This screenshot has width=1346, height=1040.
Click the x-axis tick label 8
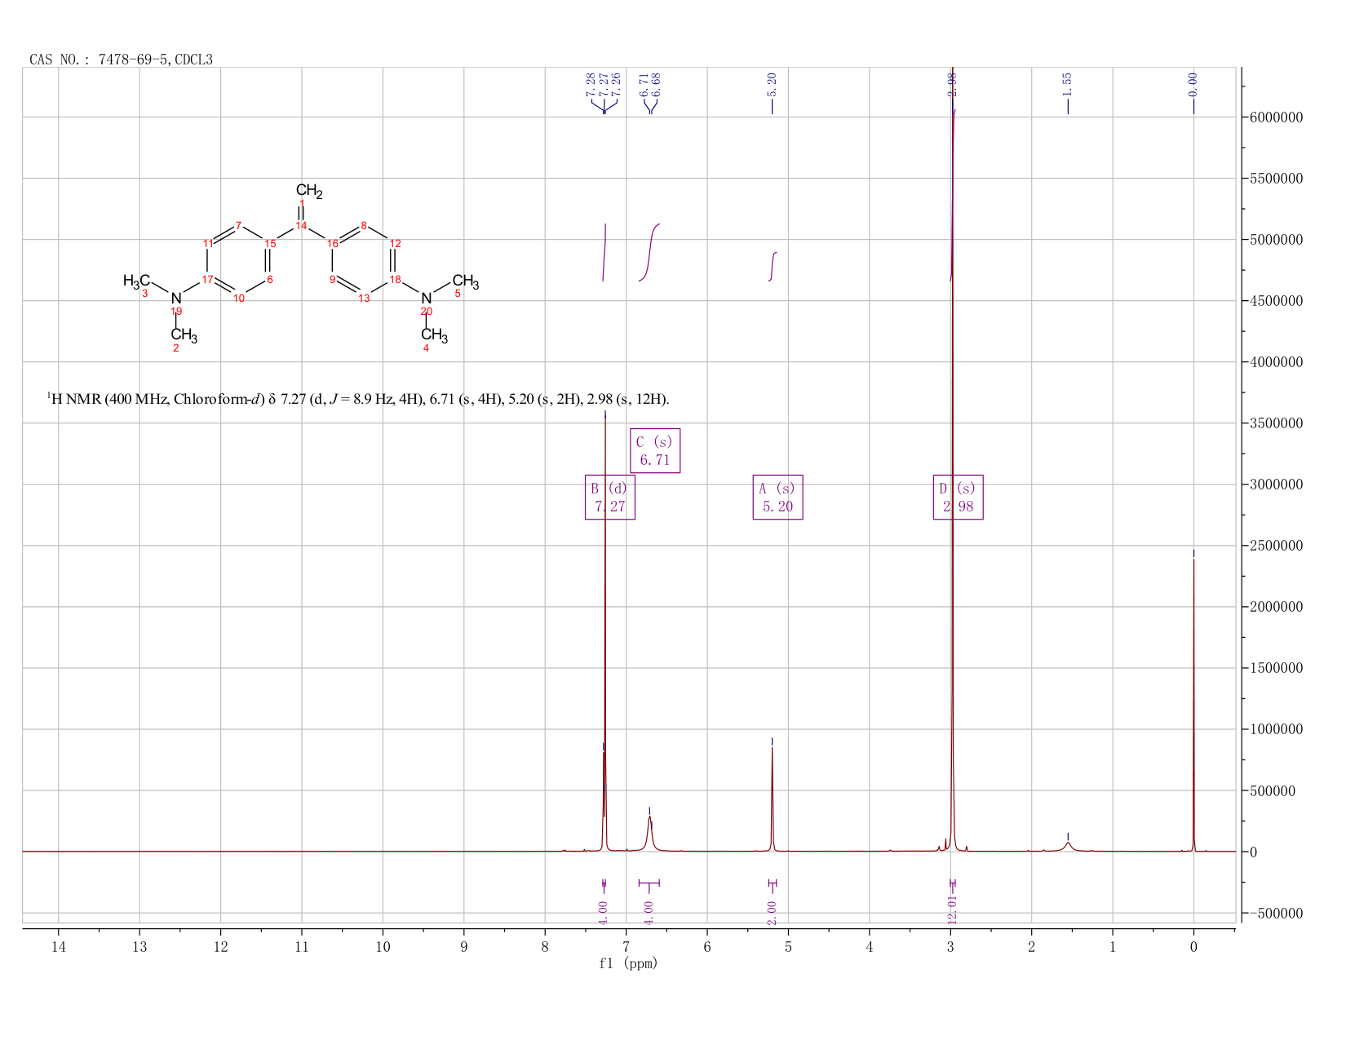click(x=545, y=946)
